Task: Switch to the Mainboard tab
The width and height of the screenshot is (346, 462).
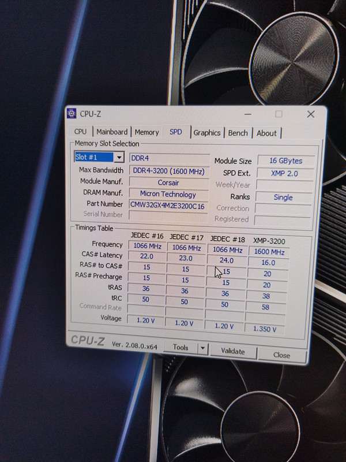Action: pos(112,132)
